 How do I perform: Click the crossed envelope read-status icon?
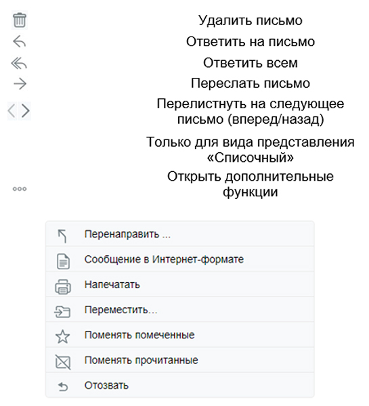coord(63,362)
